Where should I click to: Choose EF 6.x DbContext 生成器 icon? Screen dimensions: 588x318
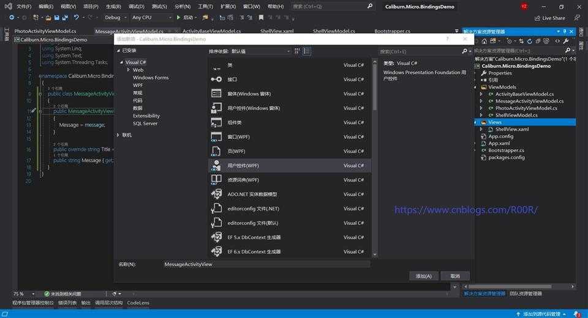[x=216, y=252]
